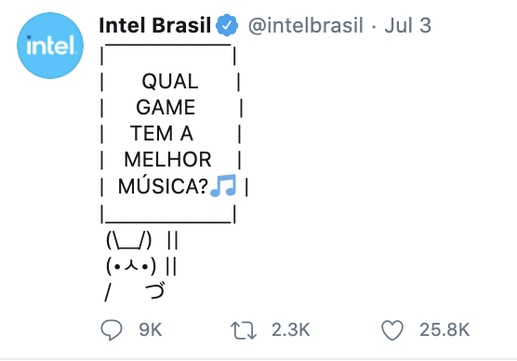The image size is (517, 361).
Task: Like the tweet with heart icon
Action: (x=392, y=330)
